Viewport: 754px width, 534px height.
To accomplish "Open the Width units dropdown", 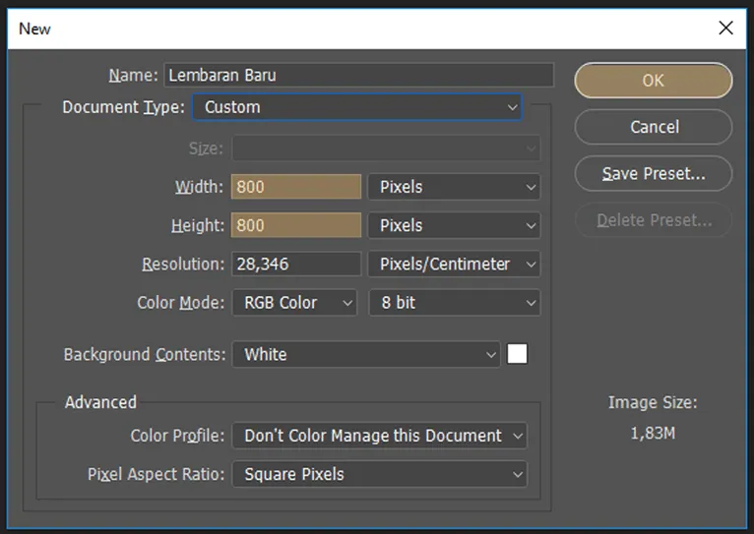I will coord(454,187).
